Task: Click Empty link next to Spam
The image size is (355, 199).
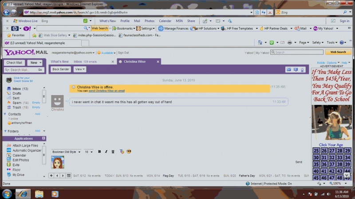Action: (x=36, y=103)
